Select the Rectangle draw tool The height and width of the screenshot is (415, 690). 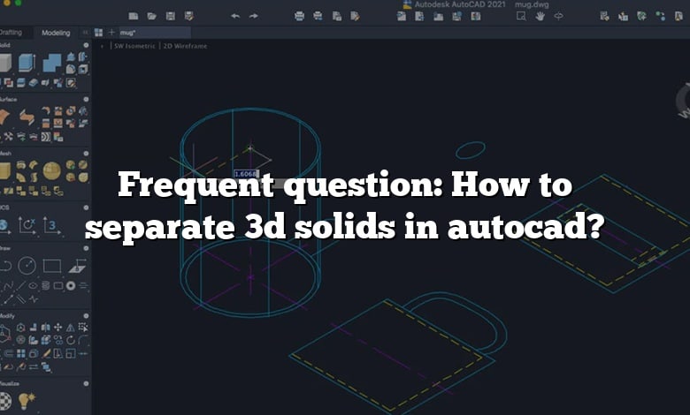click(x=52, y=266)
